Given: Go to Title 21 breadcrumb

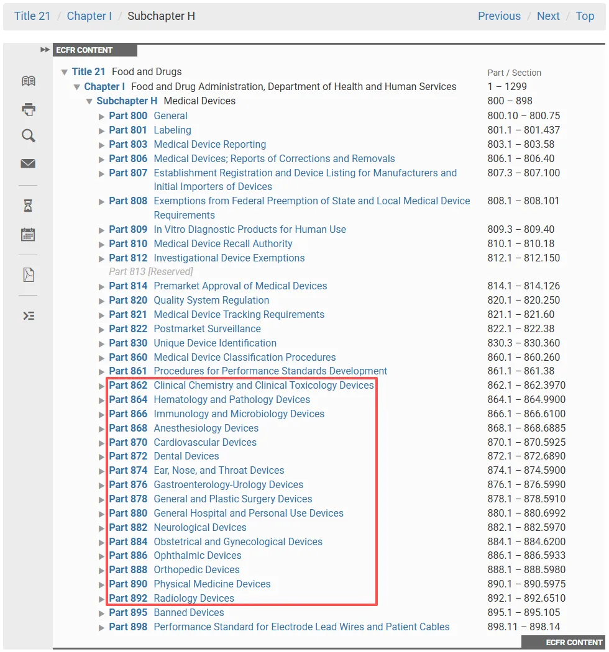Looking at the screenshot, I should pos(32,16).
